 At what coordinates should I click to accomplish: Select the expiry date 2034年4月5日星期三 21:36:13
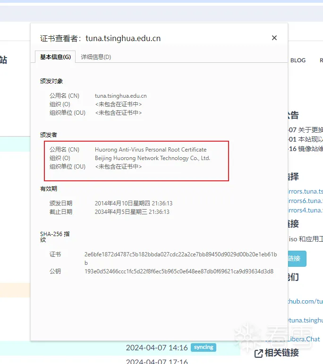tap(132, 212)
